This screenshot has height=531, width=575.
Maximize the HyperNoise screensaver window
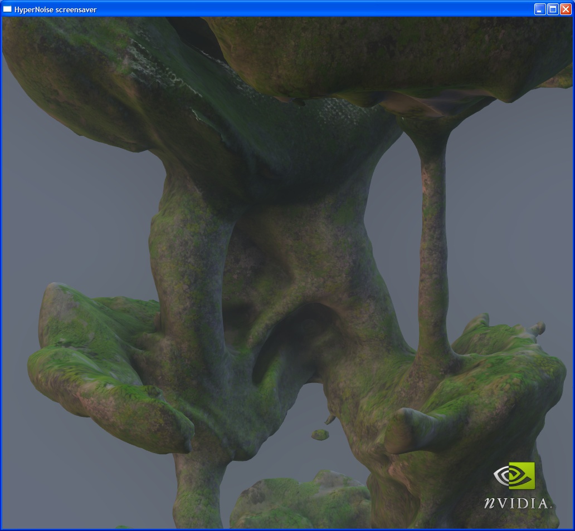point(553,9)
